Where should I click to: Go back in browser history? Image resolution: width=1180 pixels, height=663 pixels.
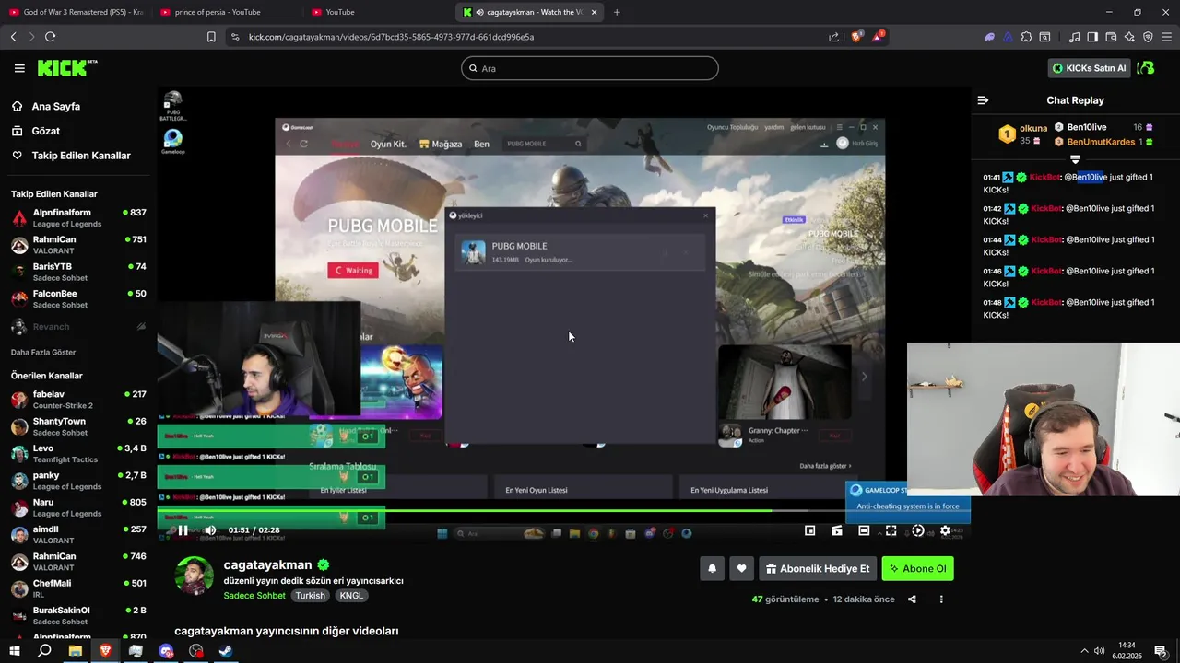[13, 37]
